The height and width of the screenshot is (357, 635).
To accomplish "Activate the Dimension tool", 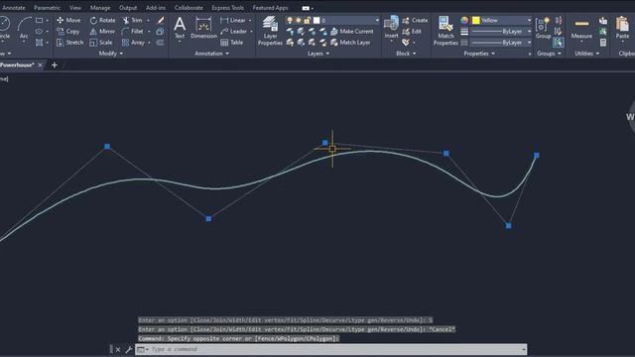I will (x=203, y=28).
